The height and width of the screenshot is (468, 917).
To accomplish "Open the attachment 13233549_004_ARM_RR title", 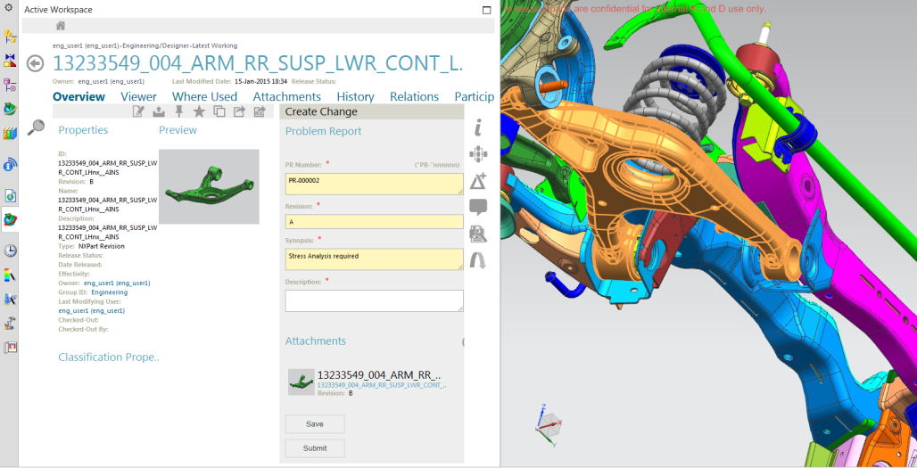I will 379,375.
